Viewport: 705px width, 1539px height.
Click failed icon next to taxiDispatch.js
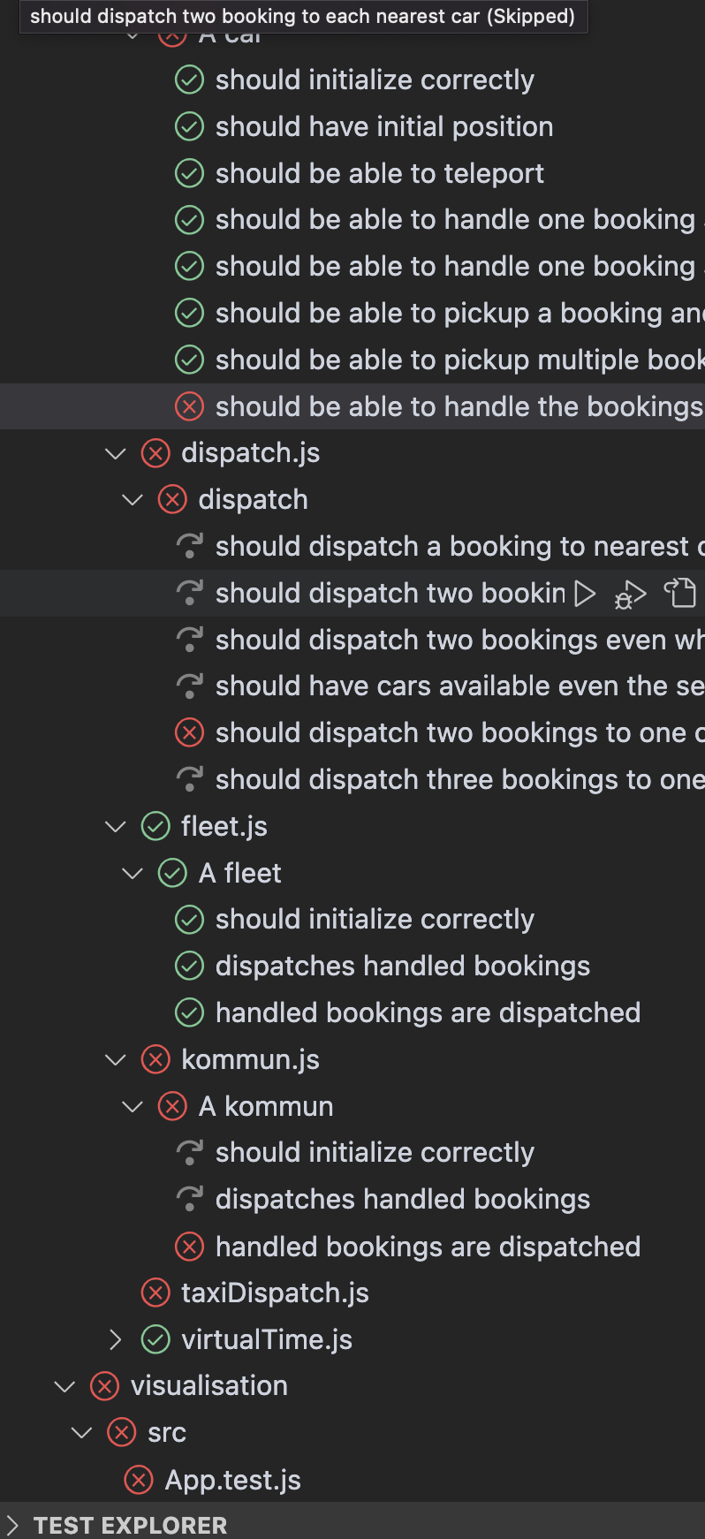coord(155,1293)
